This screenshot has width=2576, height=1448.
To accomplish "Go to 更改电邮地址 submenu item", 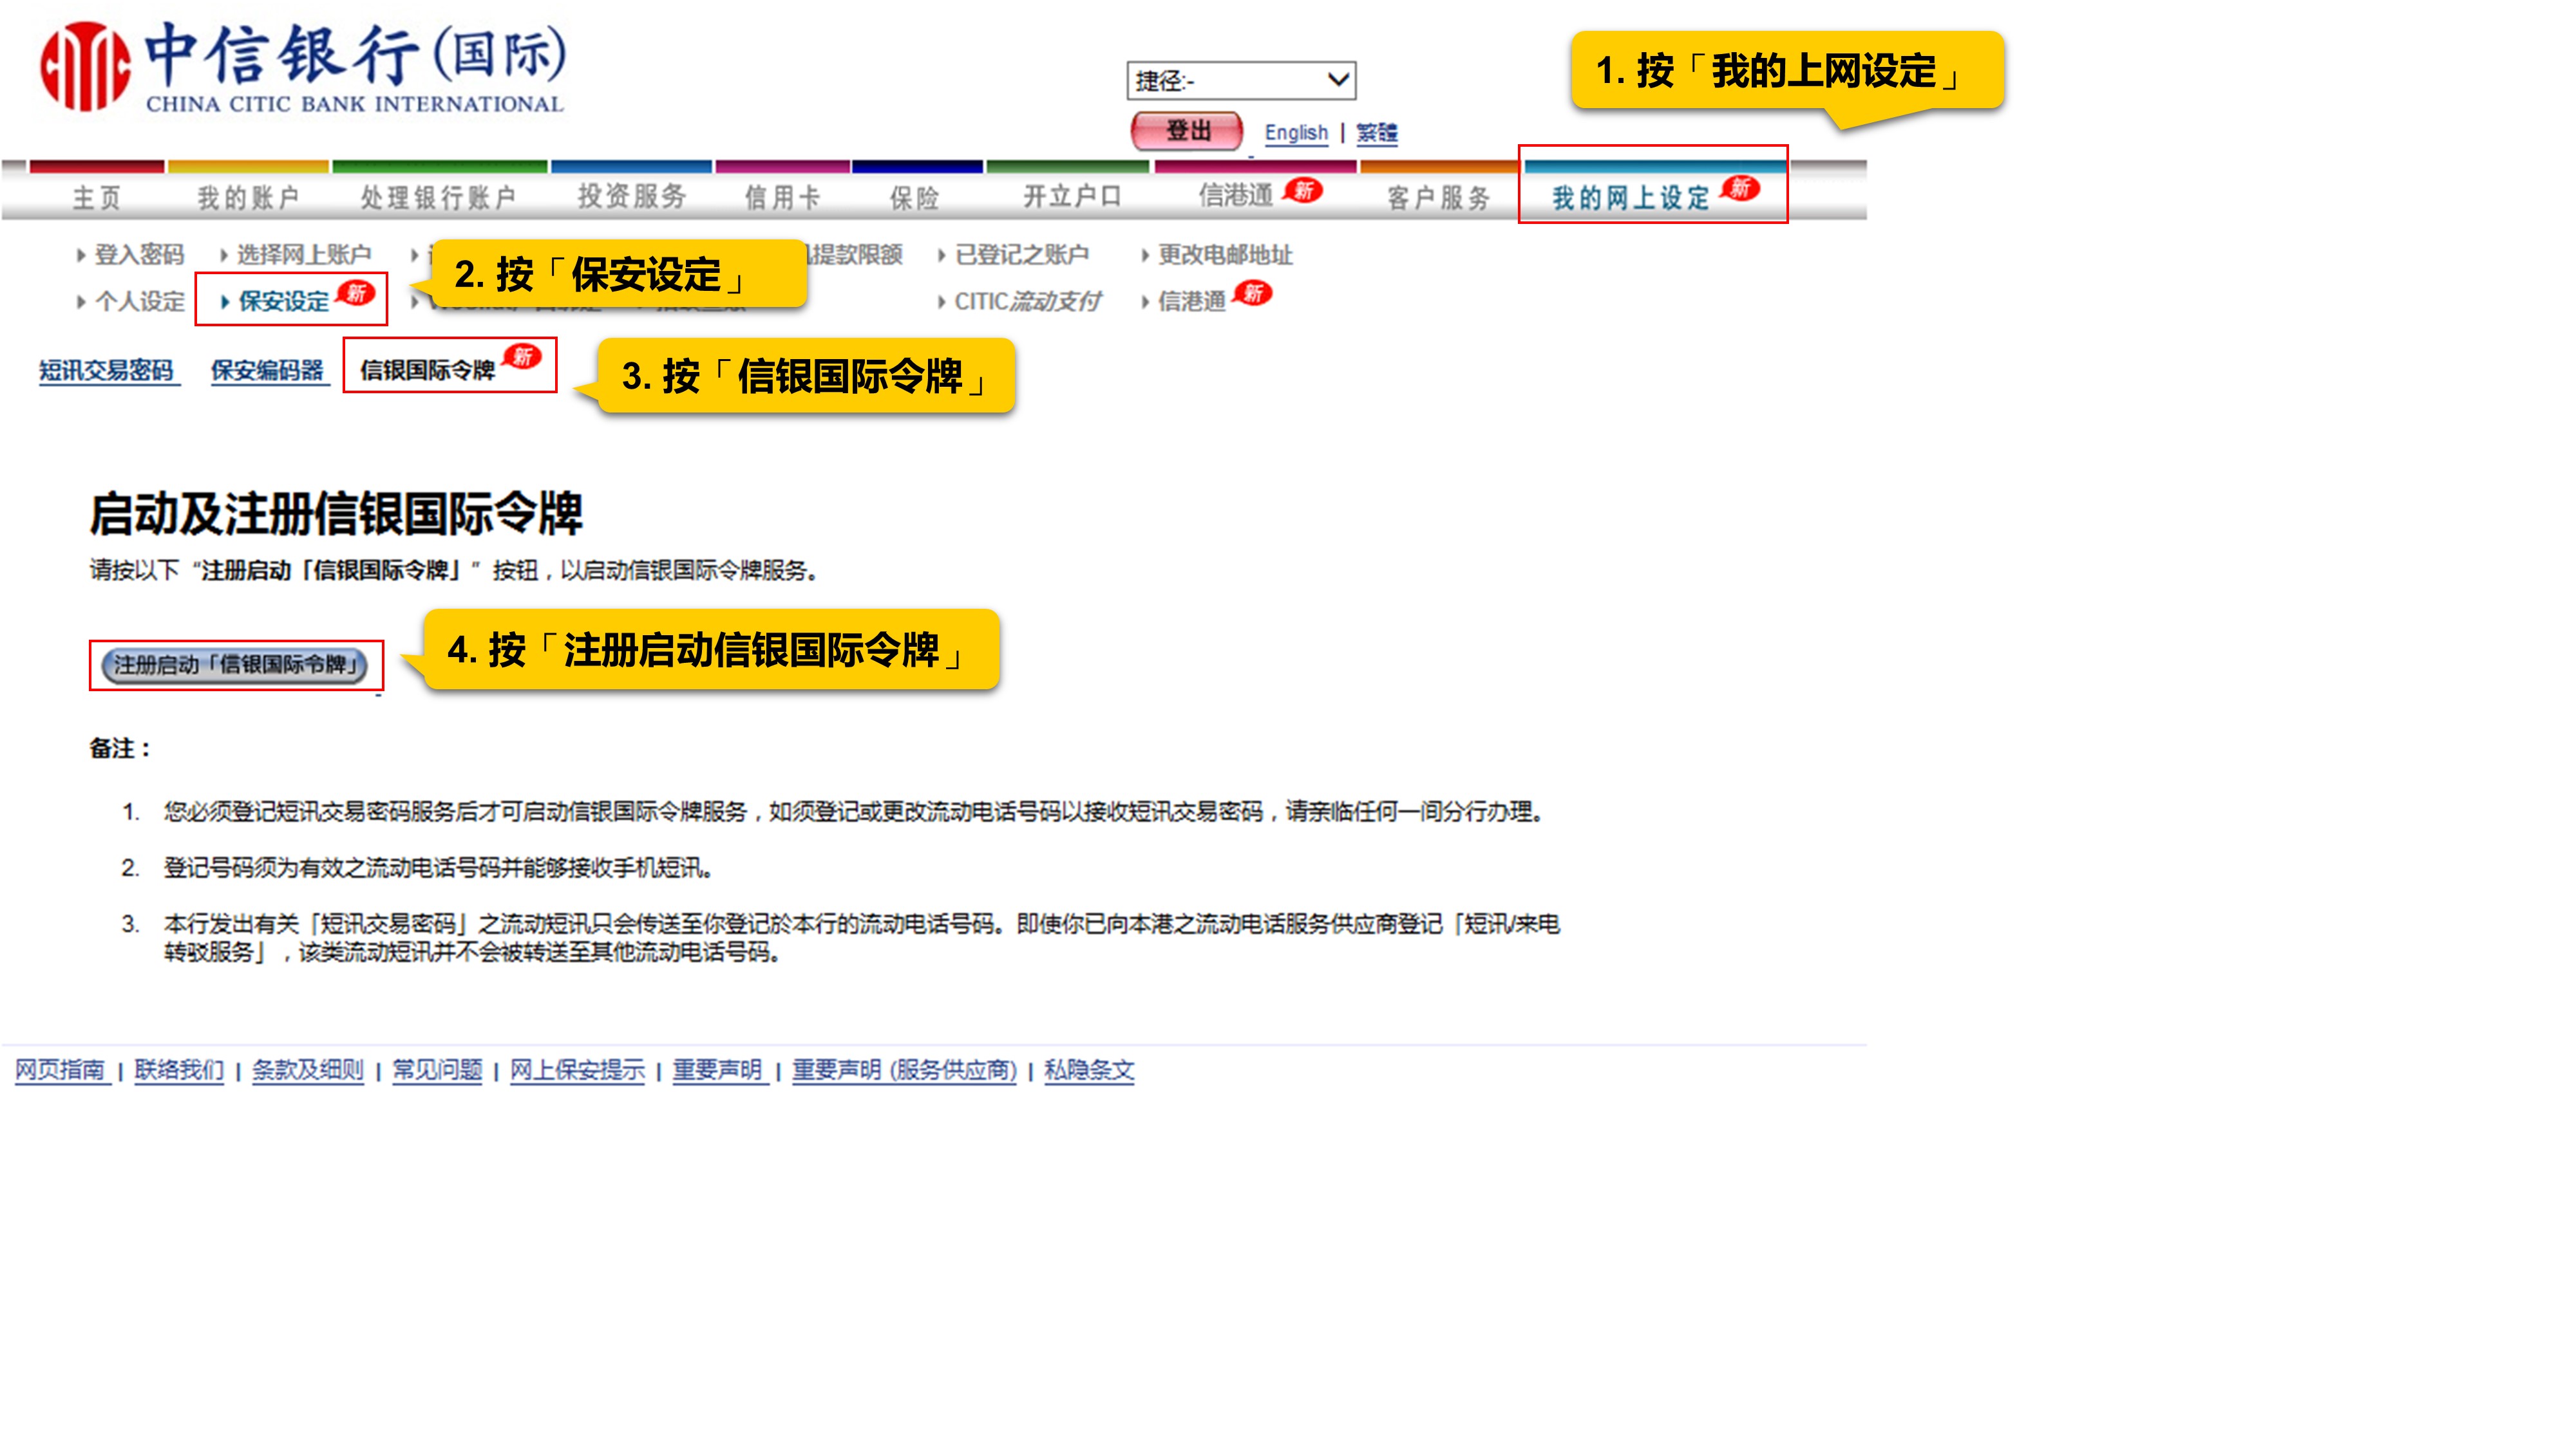I will click(1225, 255).
